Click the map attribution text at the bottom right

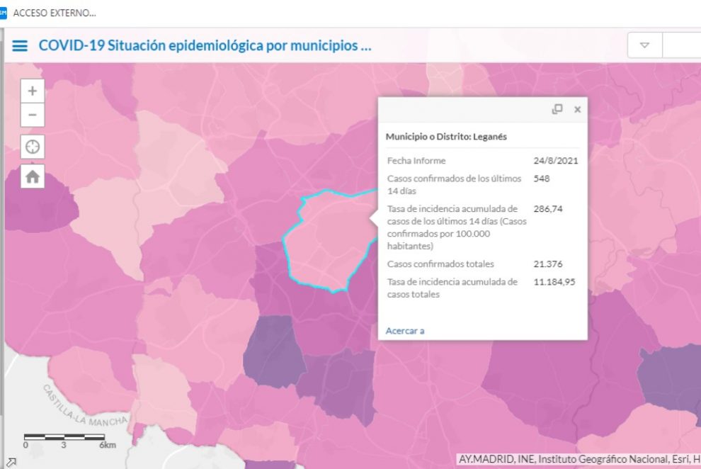click(x=579, y=458)
